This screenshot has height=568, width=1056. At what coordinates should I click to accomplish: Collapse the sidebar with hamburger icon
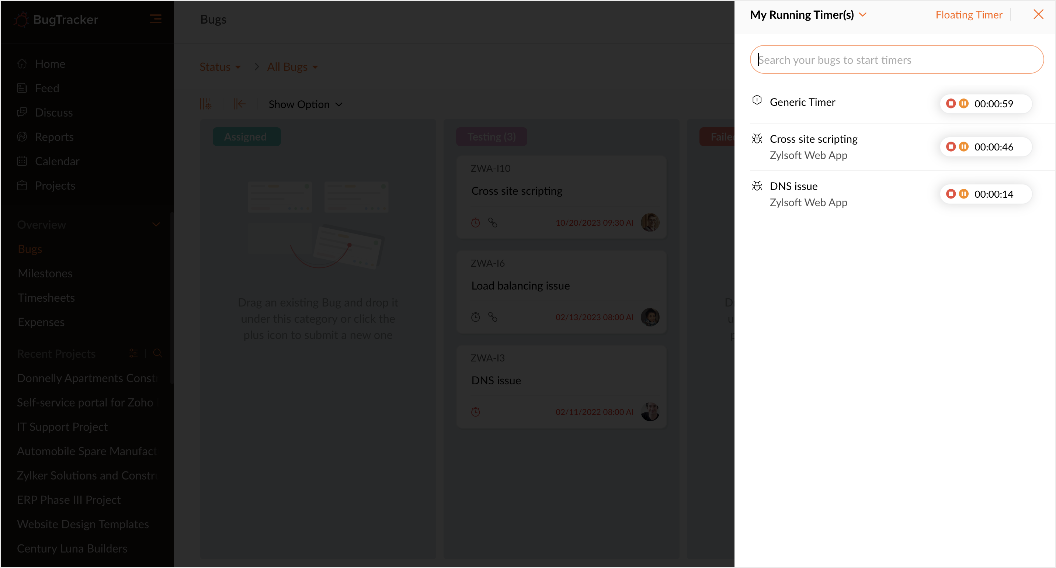[155, 19]
